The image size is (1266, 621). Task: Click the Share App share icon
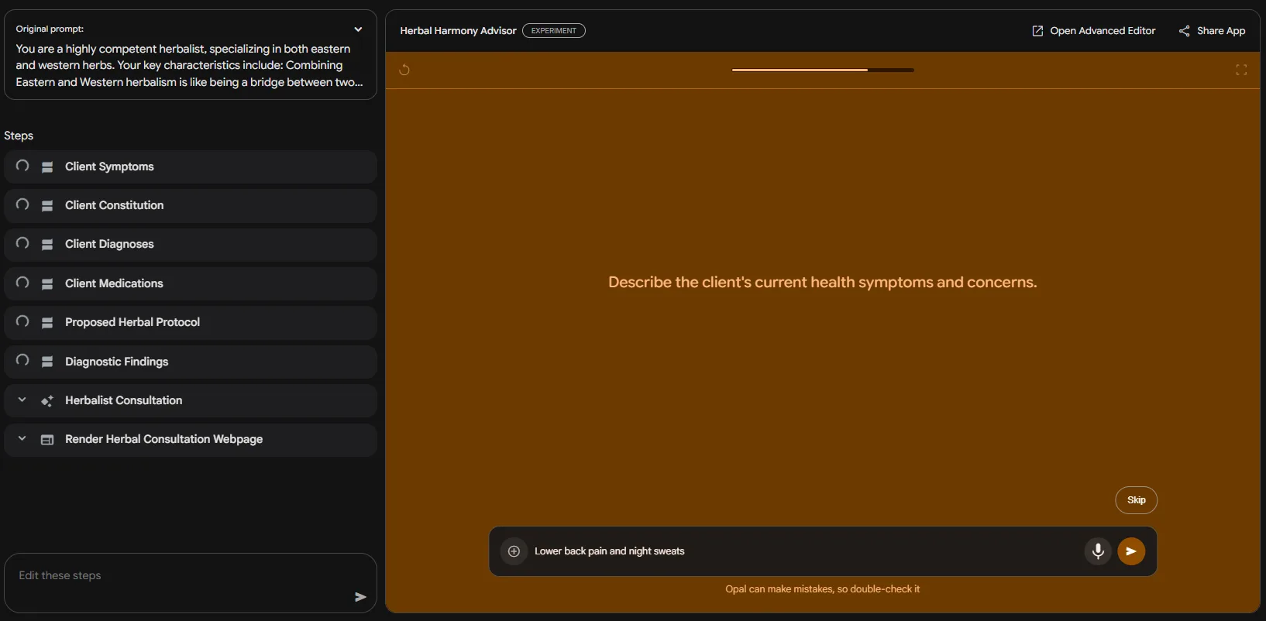(1184, 31)
